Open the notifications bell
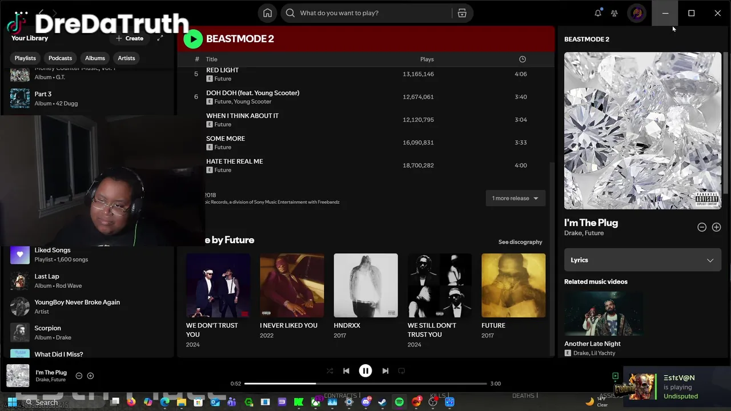731x411 pixels. (x=598, y=13)
